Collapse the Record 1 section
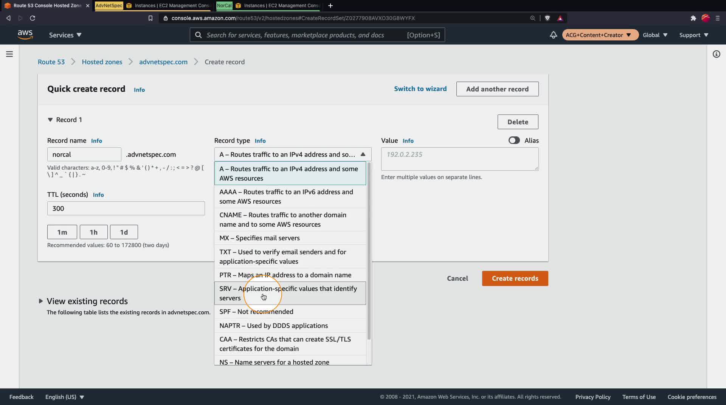The width and height of the screenshot is (726, 405). 50,120
